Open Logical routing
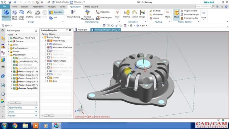Screen dimensions: 229x129 click(154, 18)
